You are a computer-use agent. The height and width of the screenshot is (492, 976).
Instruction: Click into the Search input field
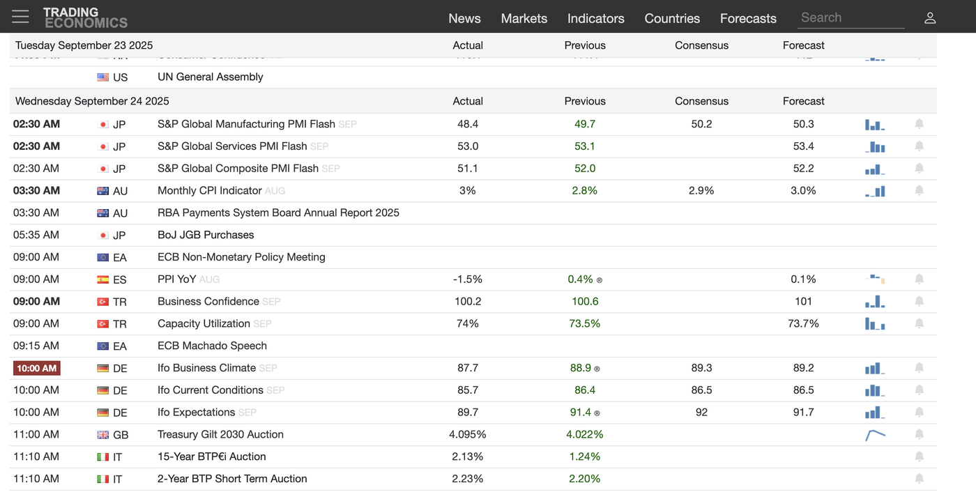pos(850,18)
